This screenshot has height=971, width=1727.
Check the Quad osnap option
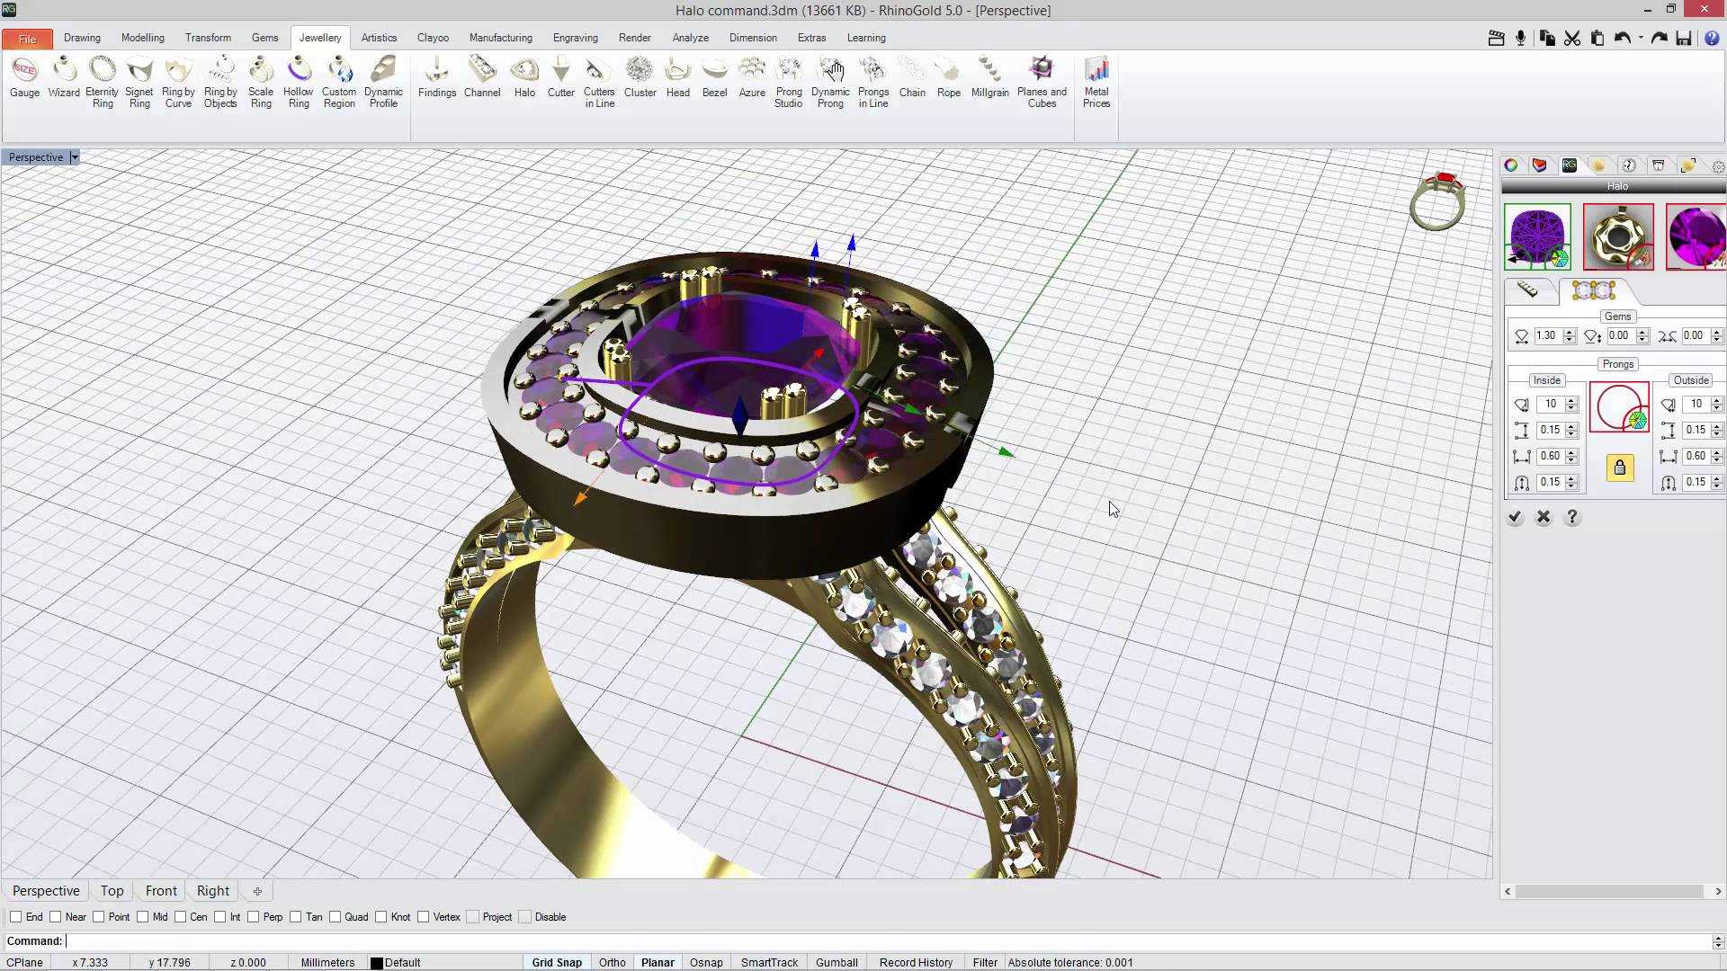tap(336, 917)
